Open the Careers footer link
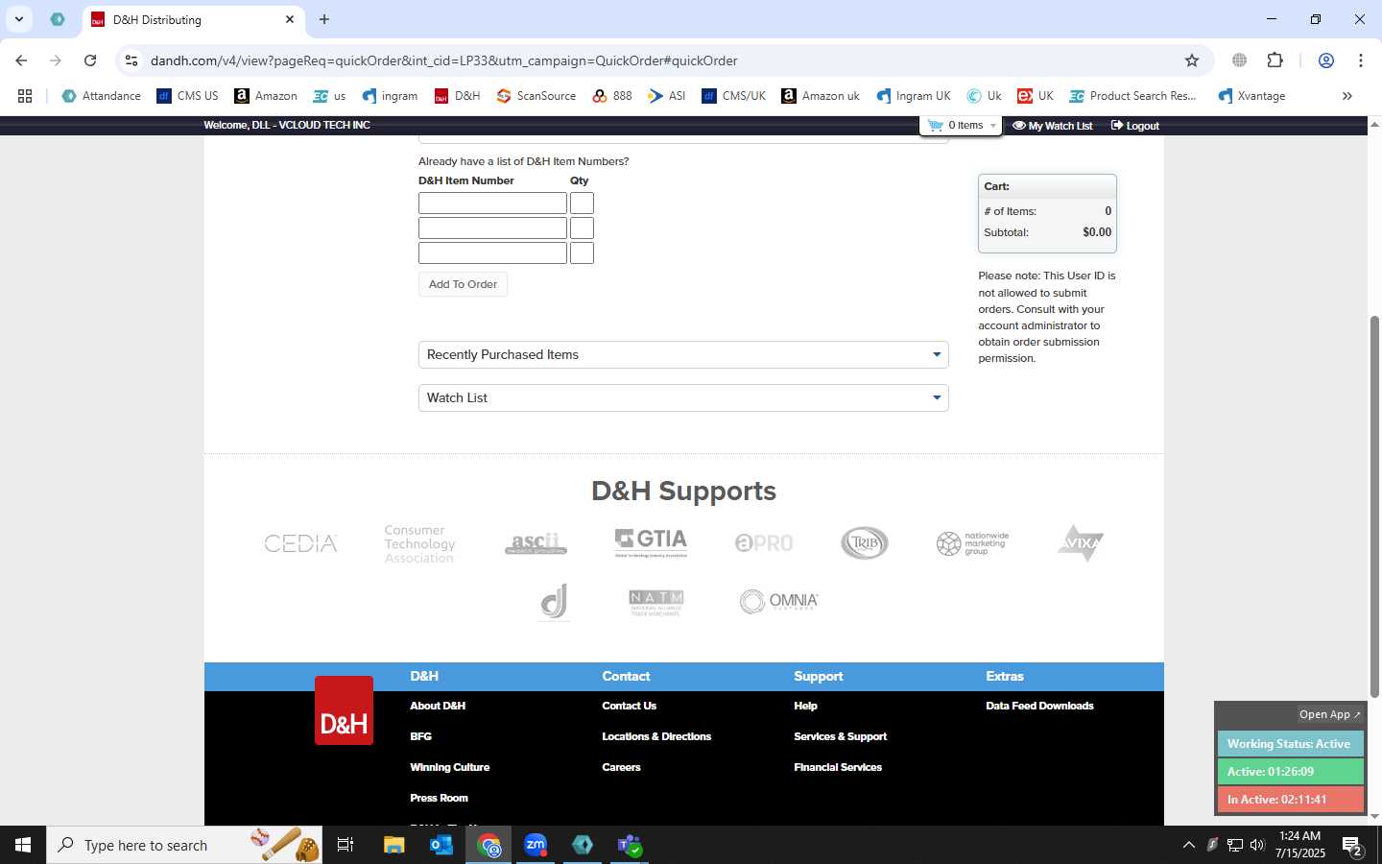The image size is (1382, 864). coord(621,767)
